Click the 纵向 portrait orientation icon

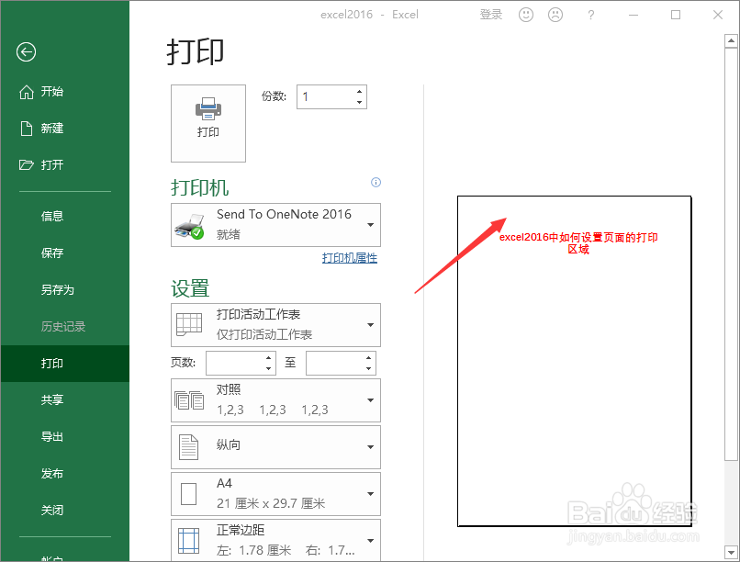[190, 447]
